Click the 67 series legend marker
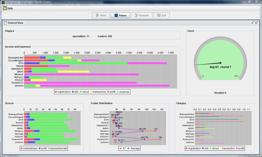Image resolution: width=262 pixels, height=157 pixels. click(x=121, y=148)
